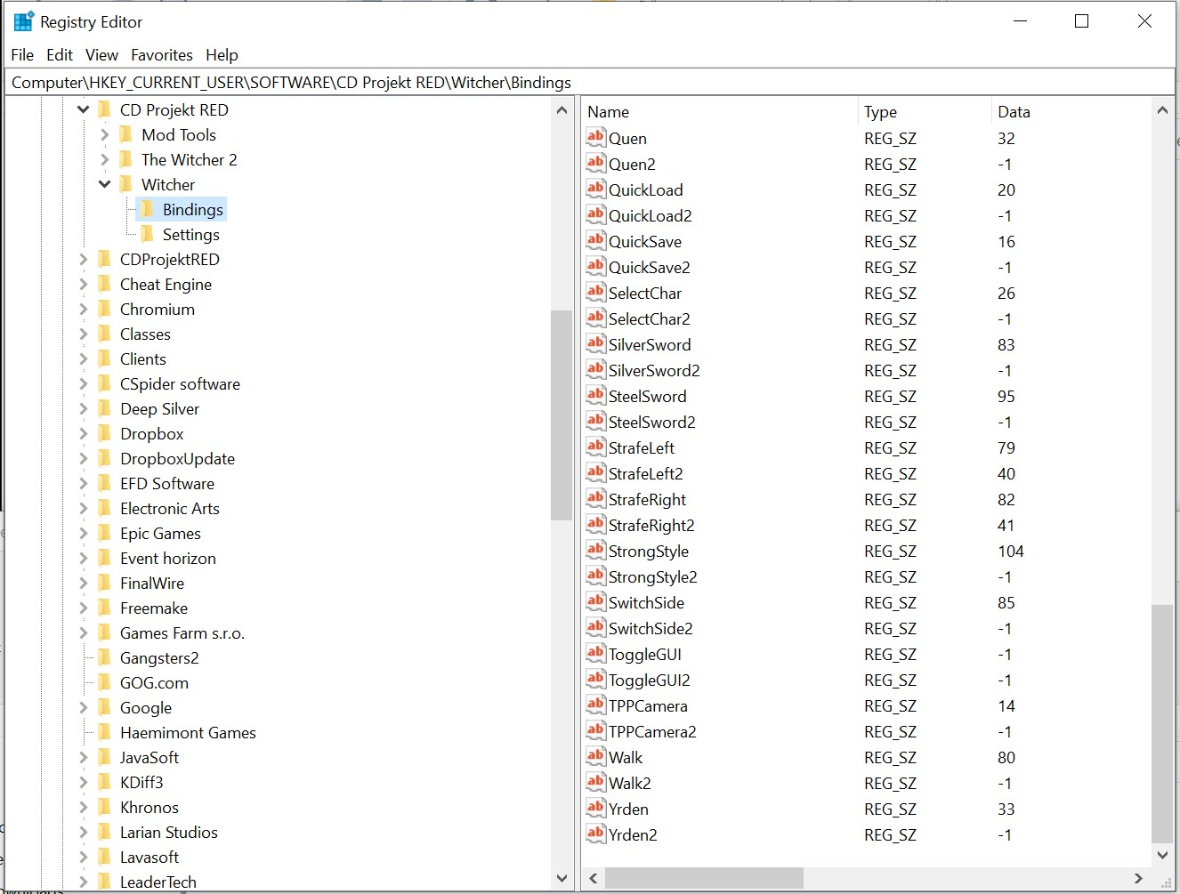1180x894 pixels.
Task: Click the tree pane scroll down arrow
Action: [562, 878]
